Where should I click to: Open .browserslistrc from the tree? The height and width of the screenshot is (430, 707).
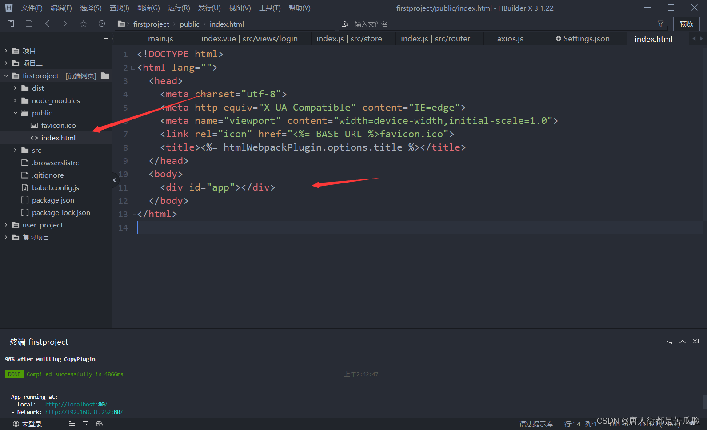[56, 163]
